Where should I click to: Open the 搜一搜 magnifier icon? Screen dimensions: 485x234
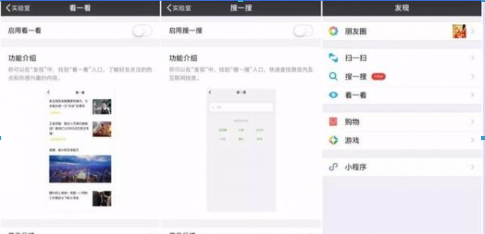click(x=333, y=76)
